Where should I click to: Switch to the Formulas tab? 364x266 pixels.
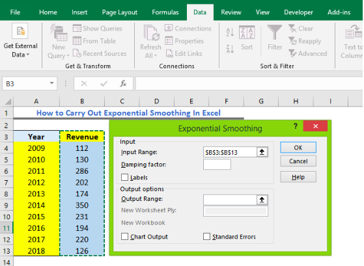tap(165, 12)
